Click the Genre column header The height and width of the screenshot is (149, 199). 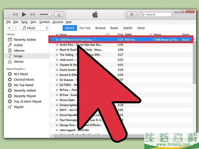[x=186, y=34]
